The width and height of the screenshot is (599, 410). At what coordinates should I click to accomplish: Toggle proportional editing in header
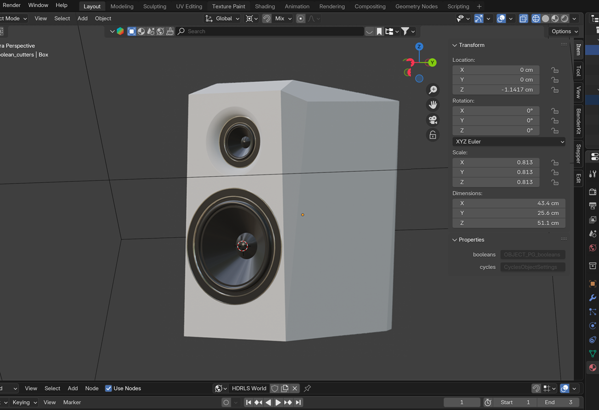click(x=300, y=19)
